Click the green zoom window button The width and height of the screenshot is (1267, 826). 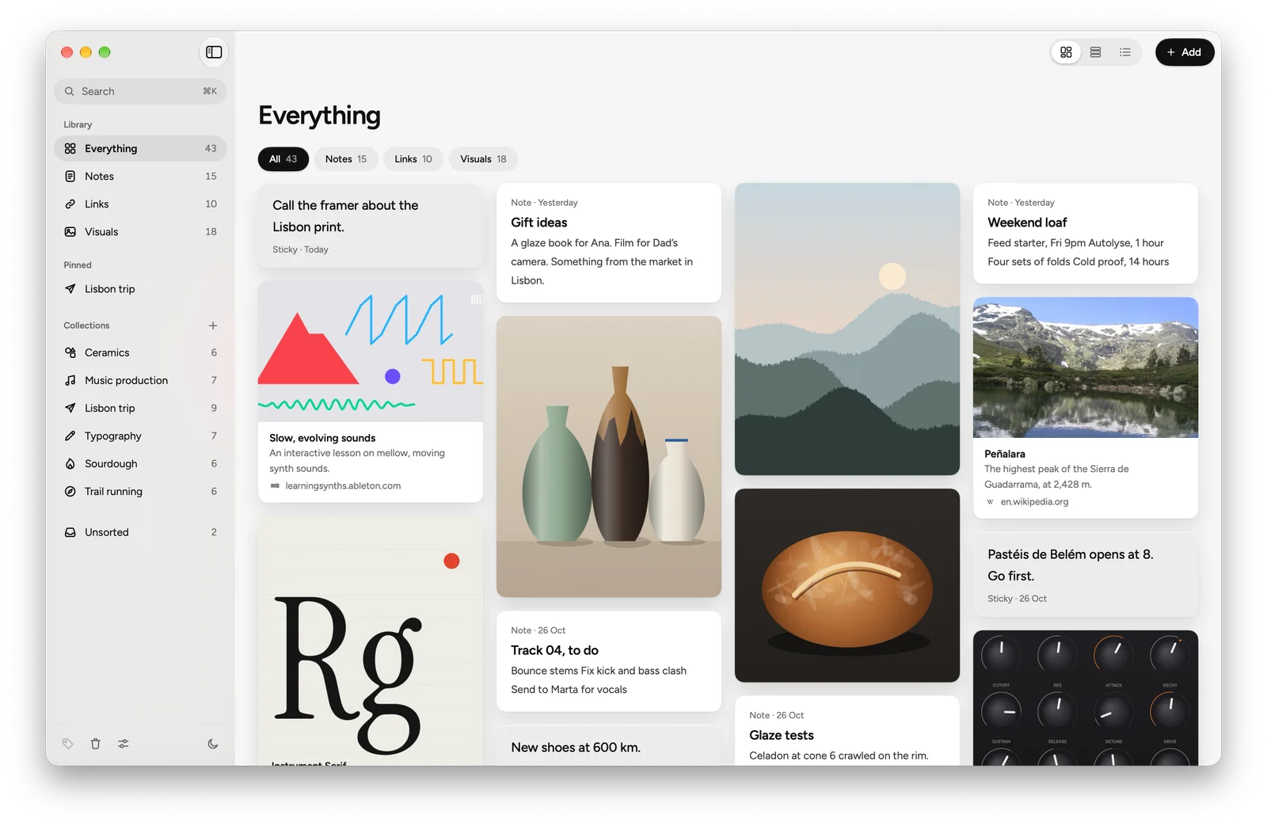105,52
